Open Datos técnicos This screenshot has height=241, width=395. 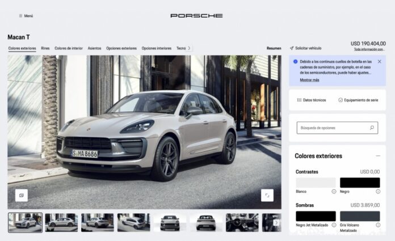312,100
